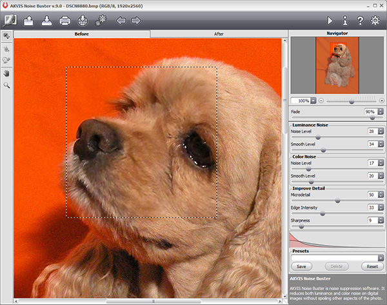
Task: Open batch processing gears icon
Action: pos(101,21)
